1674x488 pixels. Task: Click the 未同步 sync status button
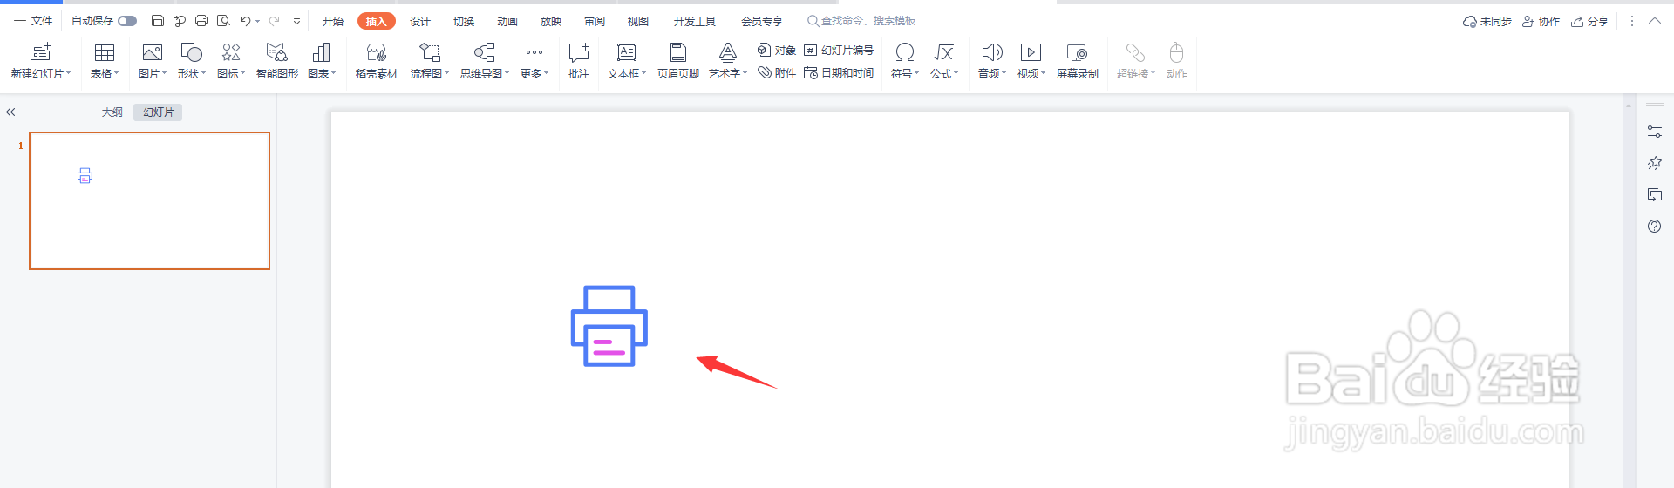tap(1487, 21)
